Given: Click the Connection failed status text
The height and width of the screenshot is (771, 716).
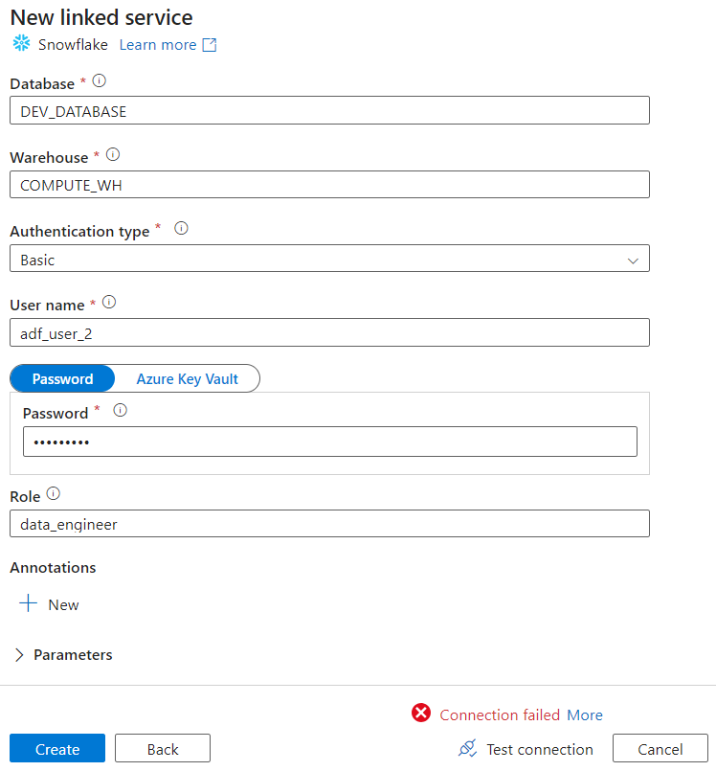Looking at the screenshot, I should tap(500, 714).
